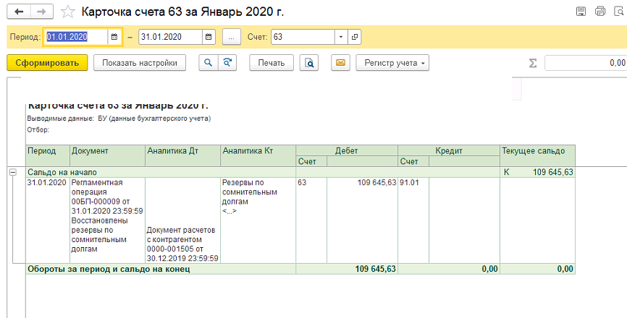Click the Счет input field with 63
Screen dimensions: 627x318
(x=303, y=37)
